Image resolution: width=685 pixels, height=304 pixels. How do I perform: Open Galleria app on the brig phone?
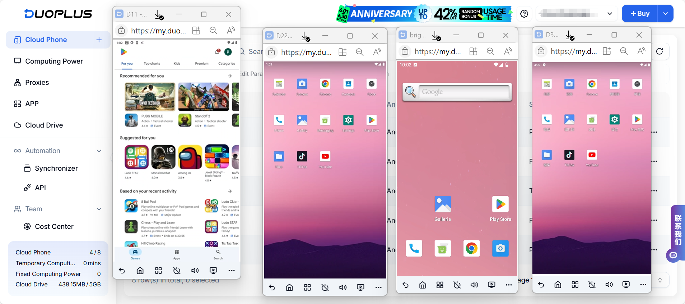tap(443, 204)
